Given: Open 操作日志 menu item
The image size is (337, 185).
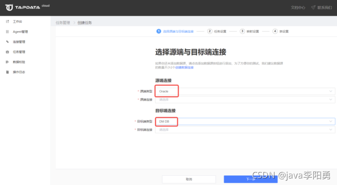Looking at the screenshot, I should 19,72.
